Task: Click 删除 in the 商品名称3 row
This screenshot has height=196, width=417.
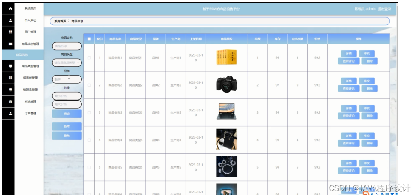Action: pyautogui.click(x=370, y=116)
